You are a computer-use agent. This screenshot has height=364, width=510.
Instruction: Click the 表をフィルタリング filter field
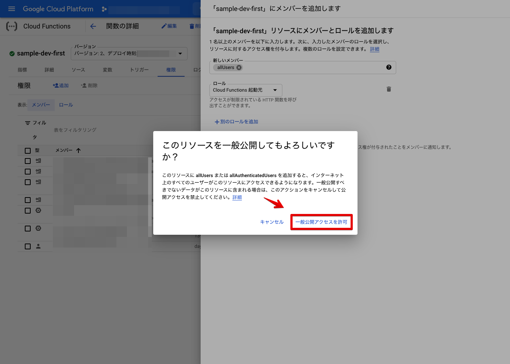(75, 130)
